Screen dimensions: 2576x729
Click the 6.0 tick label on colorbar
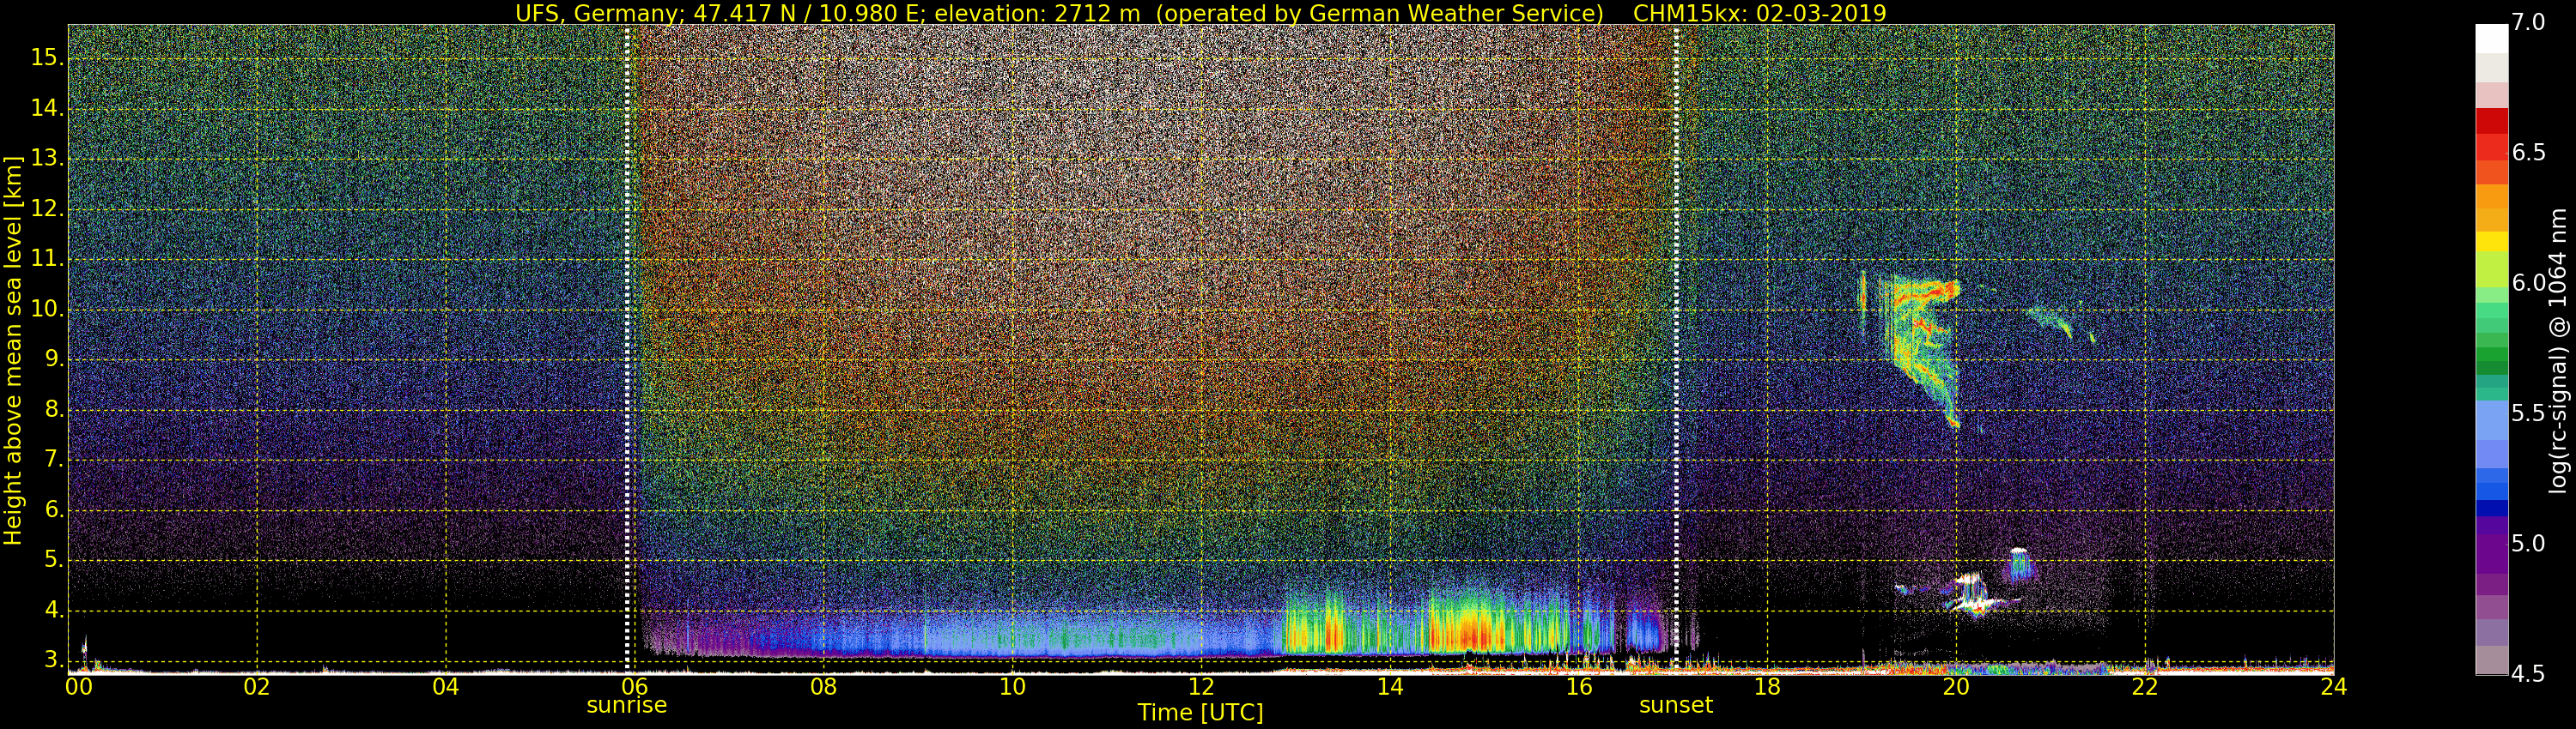[2528, 283]
